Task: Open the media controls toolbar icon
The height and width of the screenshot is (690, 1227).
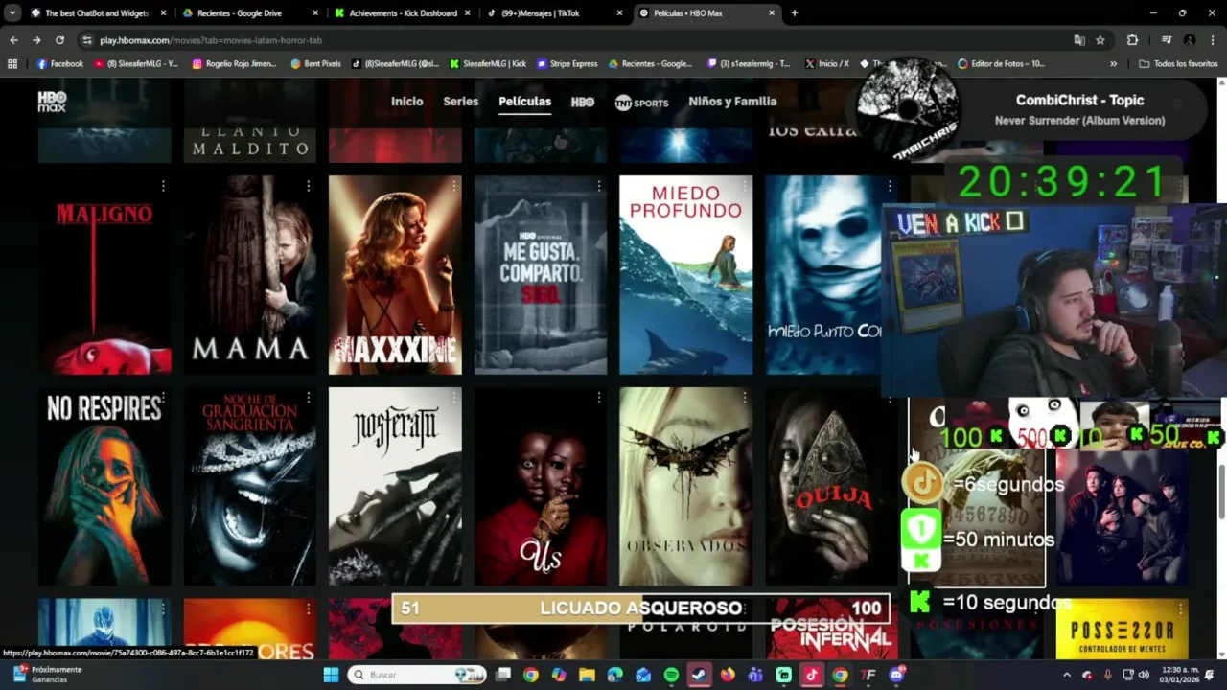Action: coord(1167,40)
